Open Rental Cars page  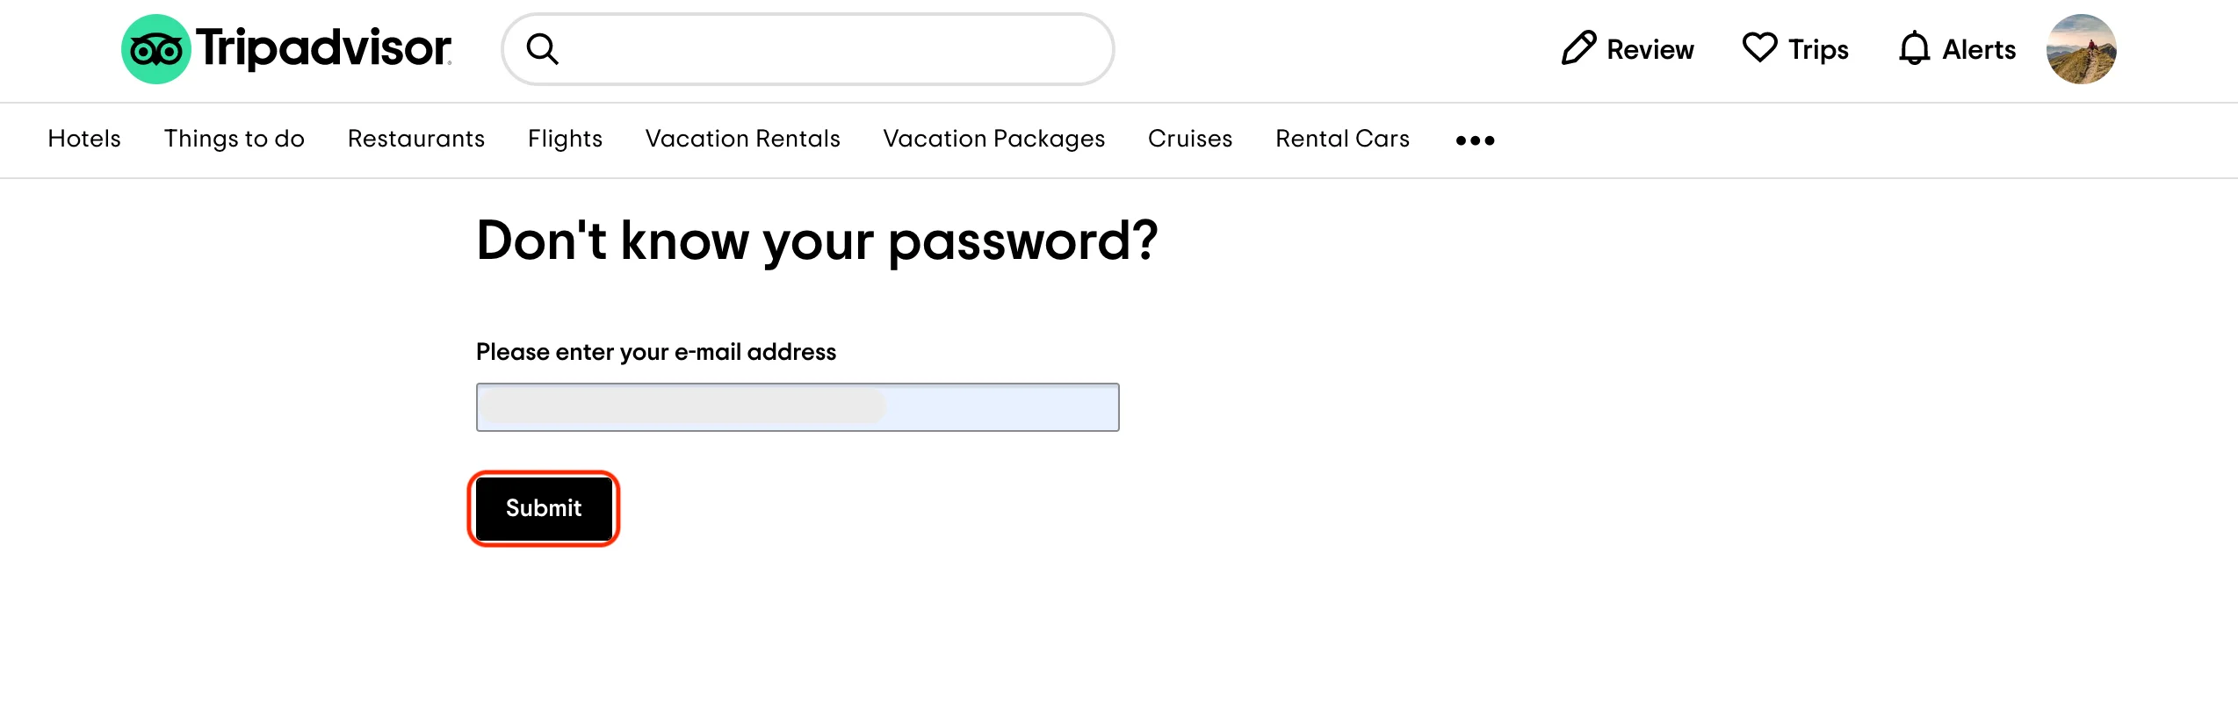[x=1342, y=139]
